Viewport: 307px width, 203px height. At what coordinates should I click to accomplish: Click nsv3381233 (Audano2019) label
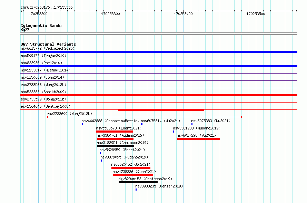(x=197, y=128)
